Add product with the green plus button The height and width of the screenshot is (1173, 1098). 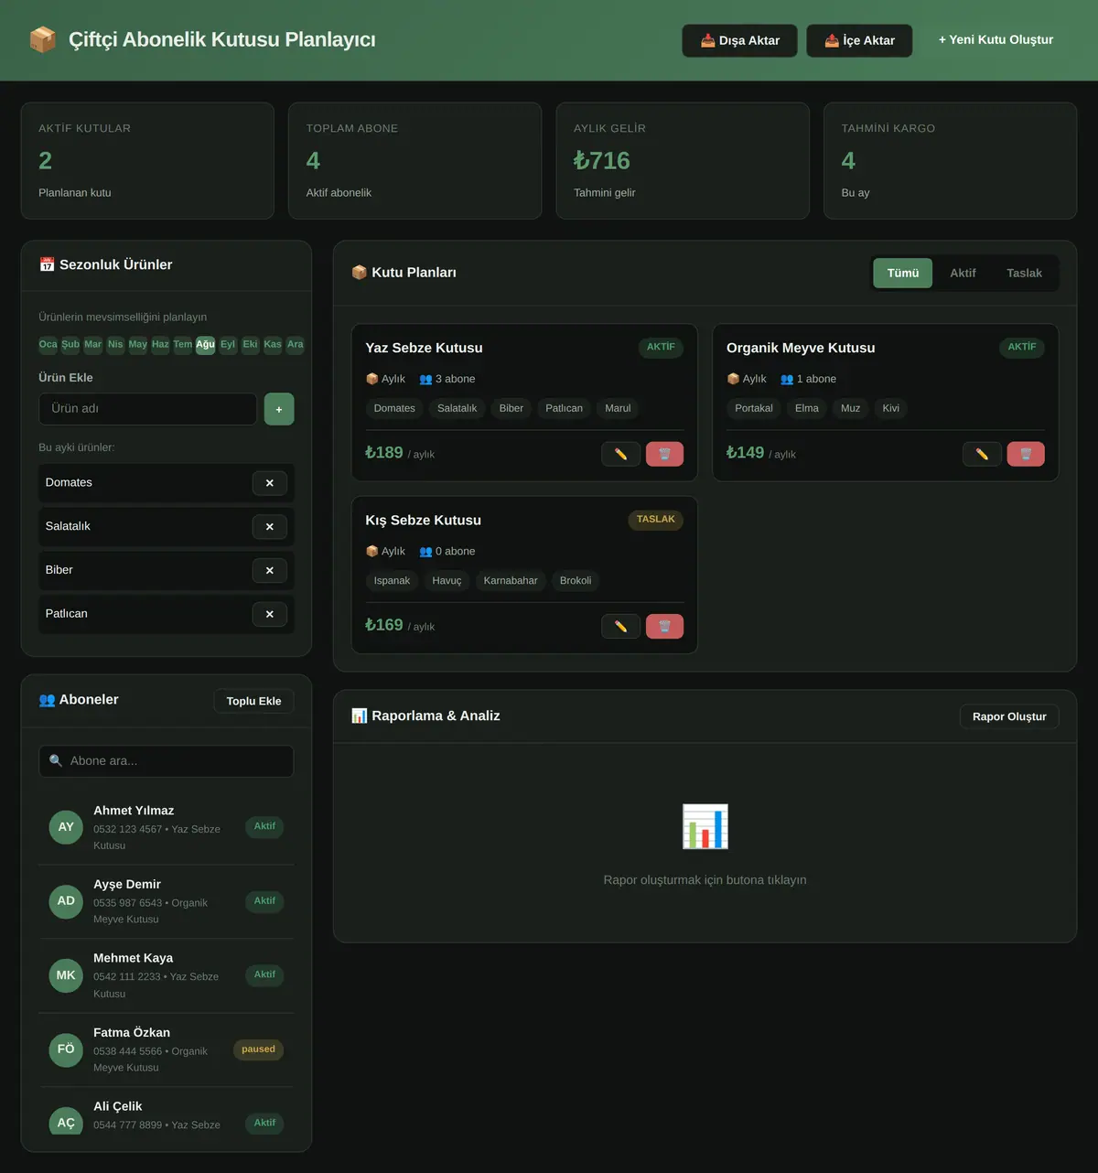(279, 409)
